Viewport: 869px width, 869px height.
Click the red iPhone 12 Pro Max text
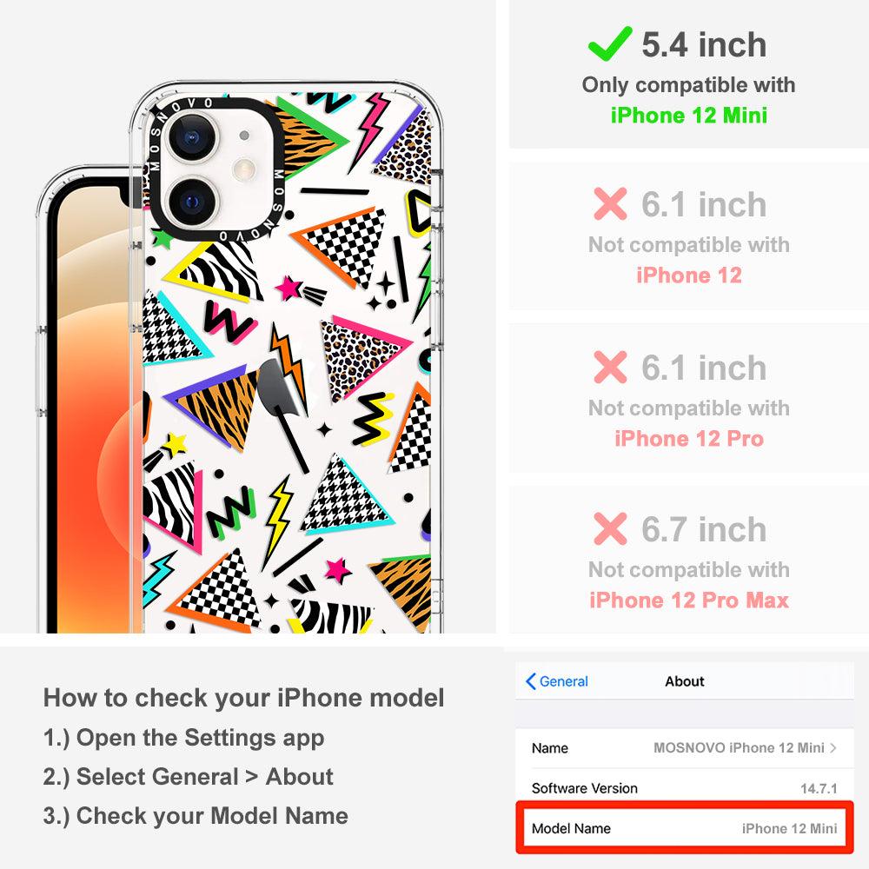(x=689, y=600)
